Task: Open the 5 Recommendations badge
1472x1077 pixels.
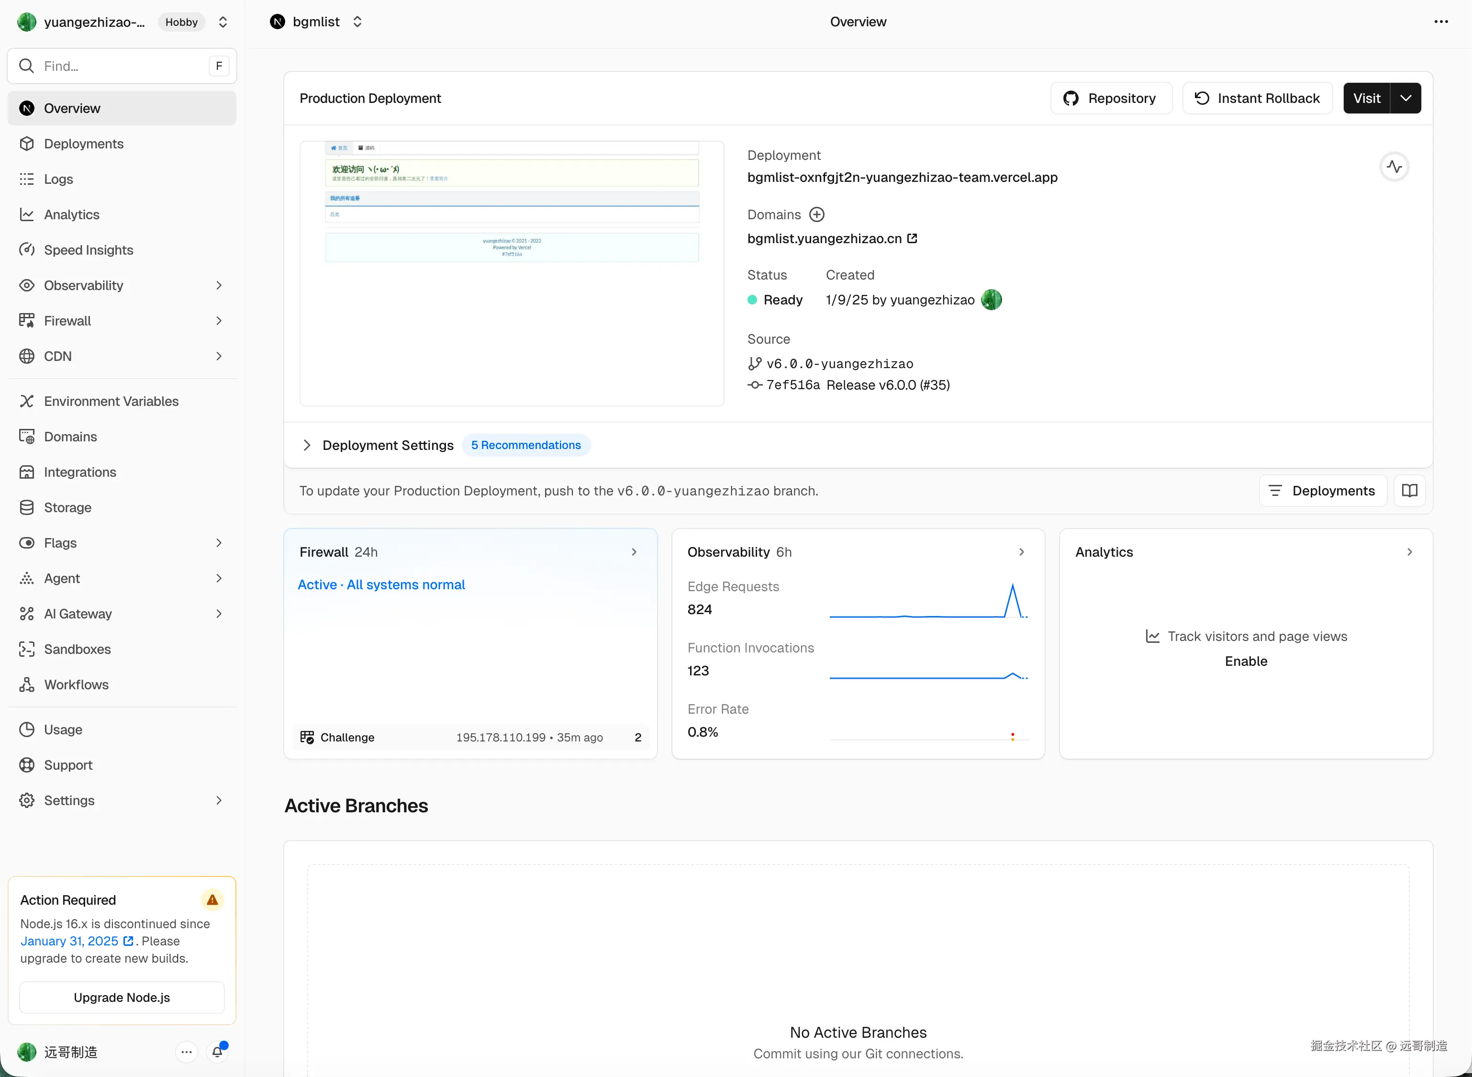Action: point(526,445)
